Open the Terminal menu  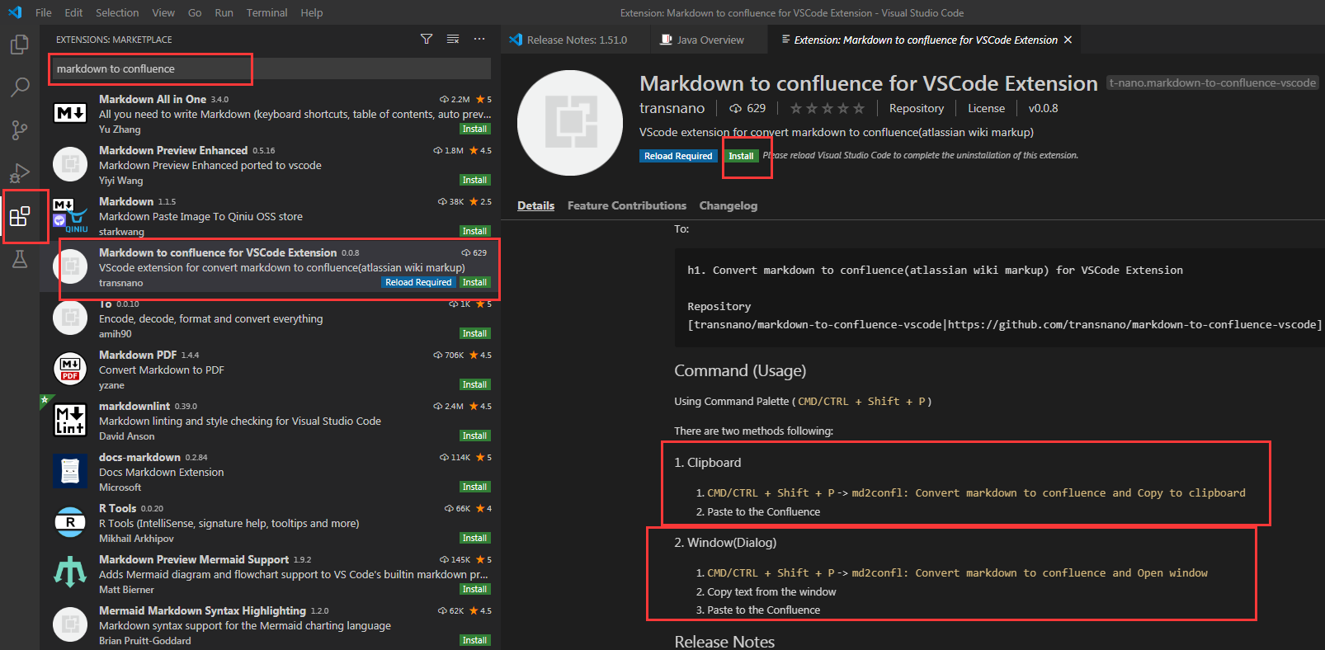point(266,12)
